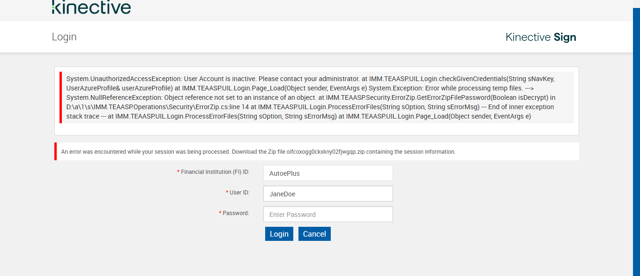Click the Password label
Viewport: 640px width, 276px height.
click(x=236, y=213)
